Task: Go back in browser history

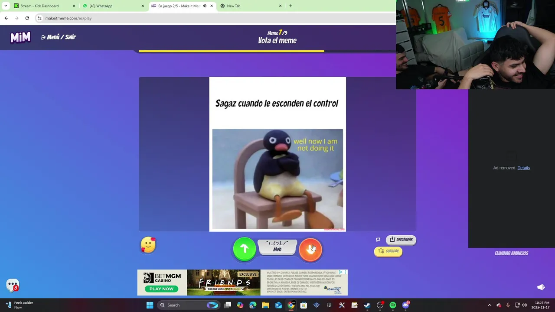Action: pyautogui.click(x=6, y=18)
